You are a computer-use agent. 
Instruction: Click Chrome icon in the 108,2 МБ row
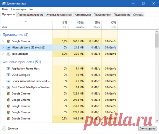point(8,118)
